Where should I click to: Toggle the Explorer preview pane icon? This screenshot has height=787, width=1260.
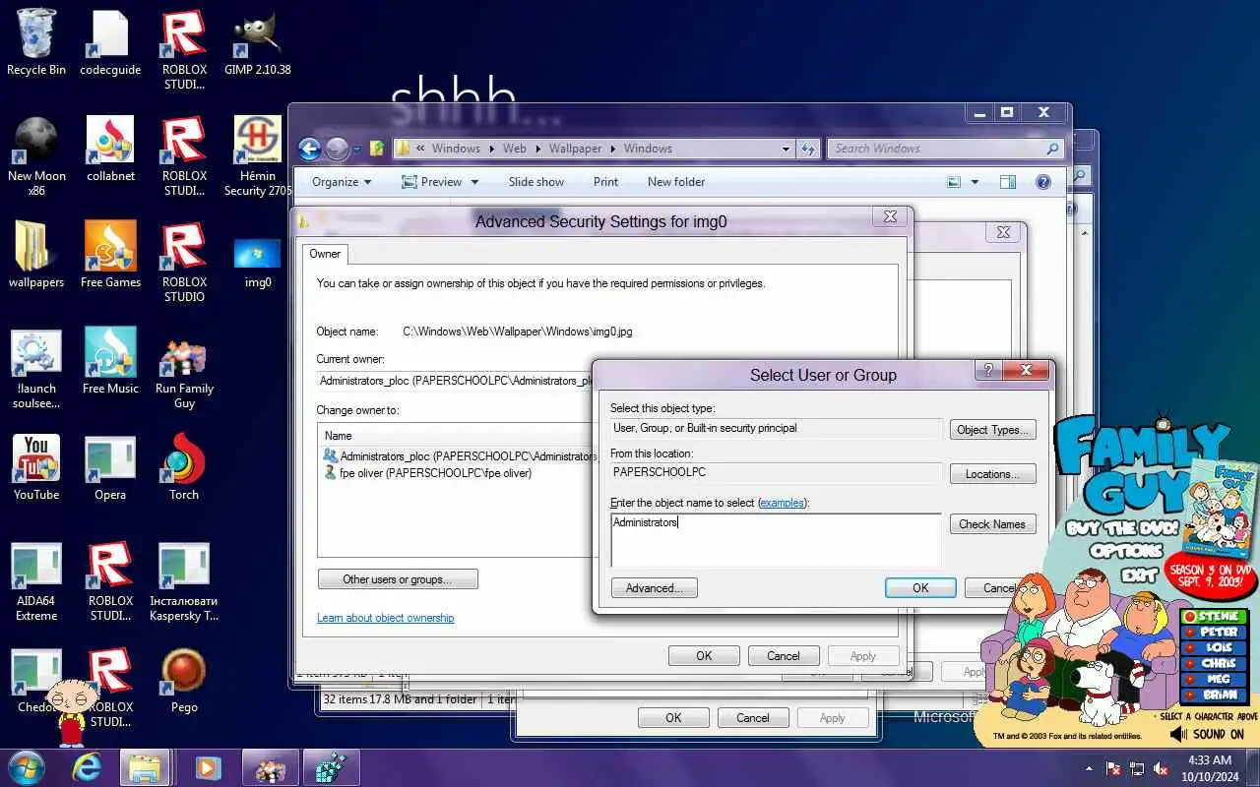(1007, 182)
